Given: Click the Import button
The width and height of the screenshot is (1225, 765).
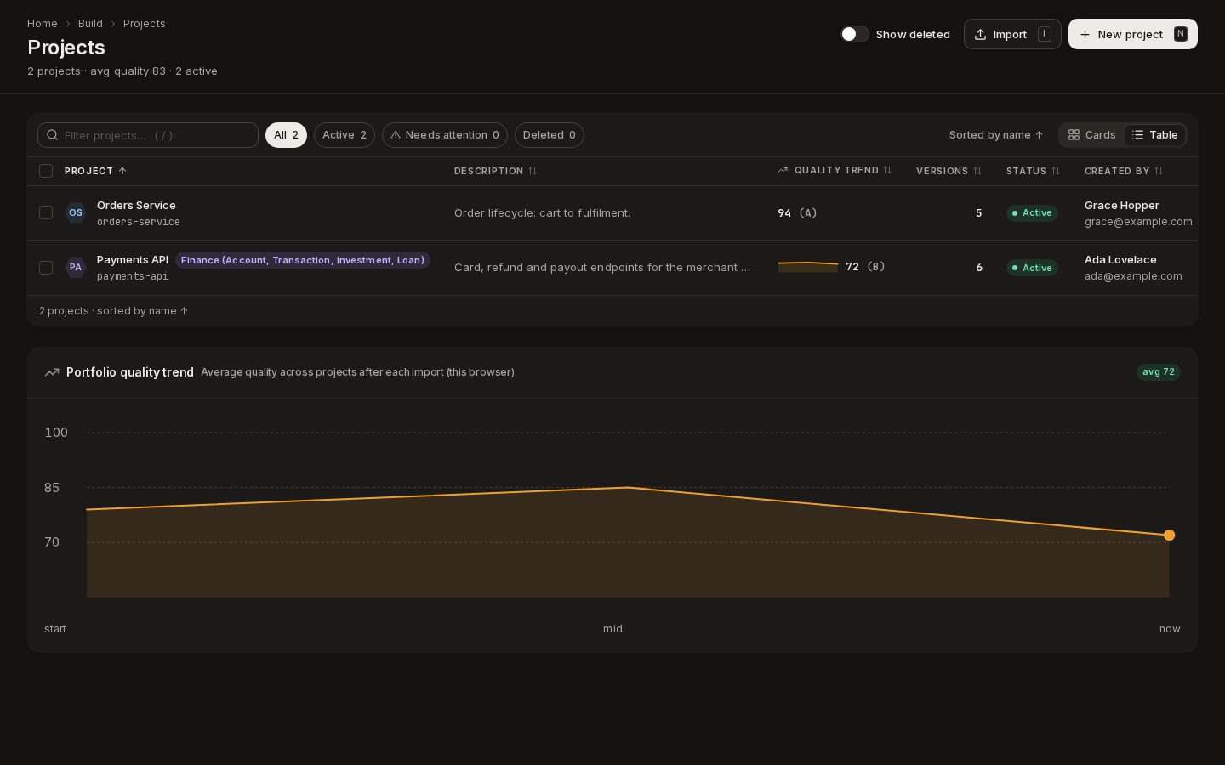Looking at the screenshot, I should pos(1012,34).
